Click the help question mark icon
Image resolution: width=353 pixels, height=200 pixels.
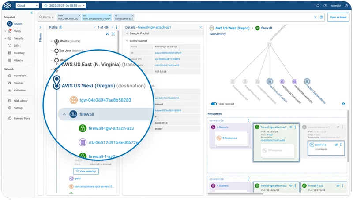point(324,6)
